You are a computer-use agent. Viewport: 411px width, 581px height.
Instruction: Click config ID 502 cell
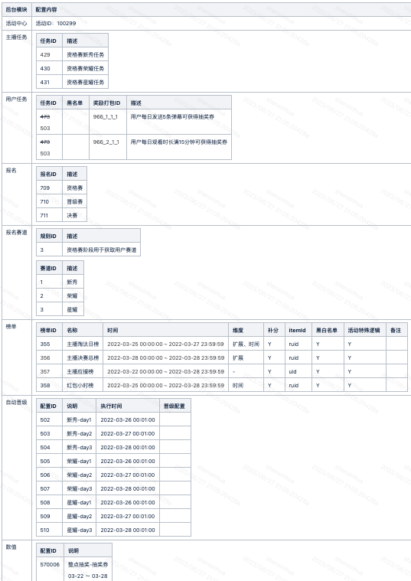pos(49,419)
